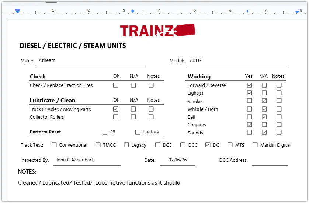Check Notes box for Replace Traction Tires

pos(151,85)
